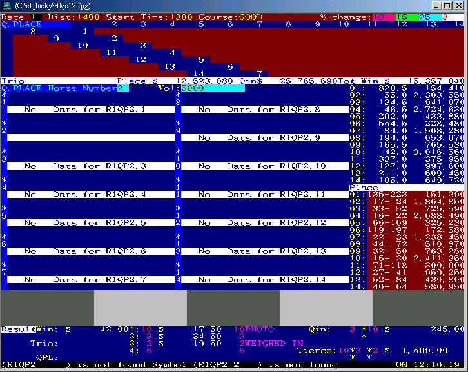This screenshot has width=468, height=372.
Task: Click the Horse Number field value
Action: tap(119, 88)
